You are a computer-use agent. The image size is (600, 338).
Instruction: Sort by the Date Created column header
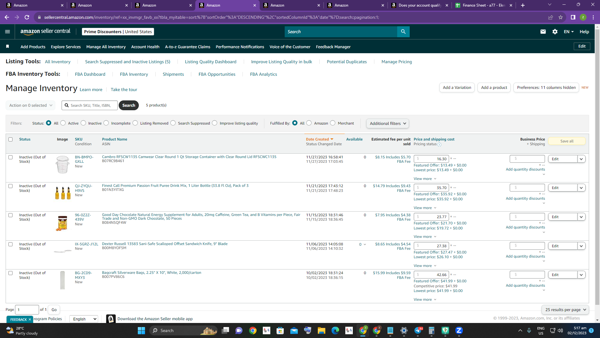(x=319, y=139)
